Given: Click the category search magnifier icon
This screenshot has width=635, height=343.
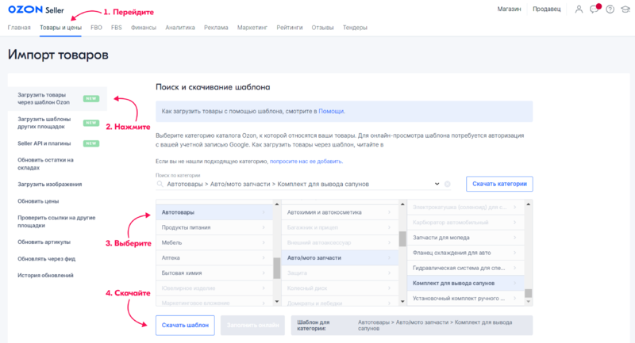Looking at the screenshot, I should point(160,184).
